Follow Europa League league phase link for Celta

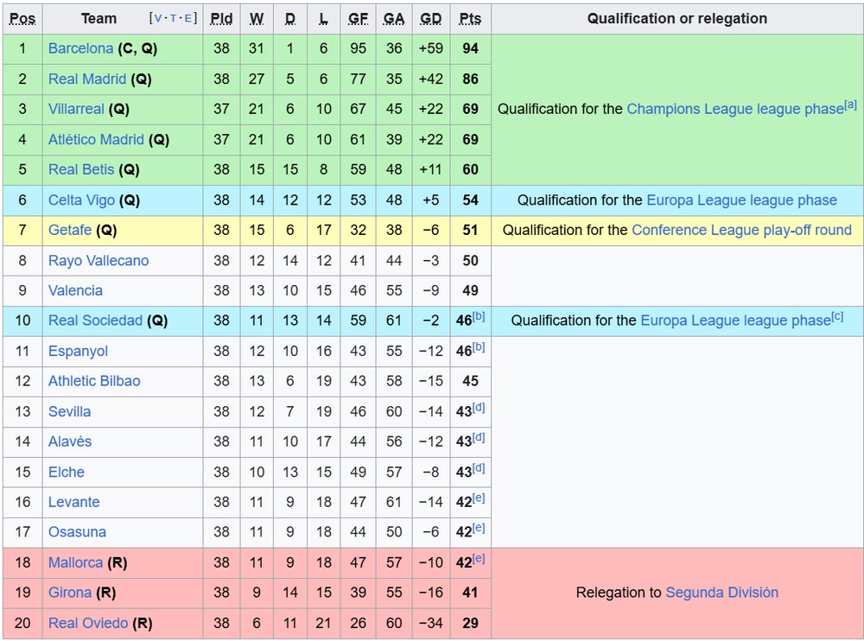click(x=741, y=200)
